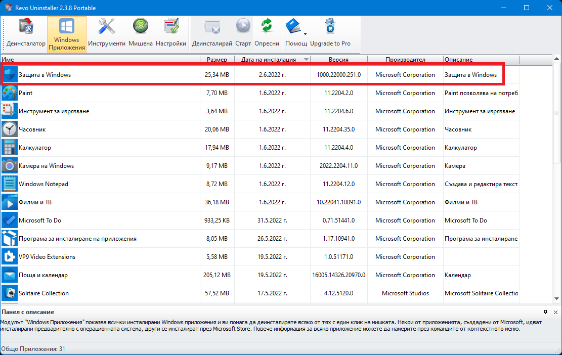562x355 pixels.
Task: Click VP9 Video Extensions icon
Action: pyautogui.click(x=10, y=257)
